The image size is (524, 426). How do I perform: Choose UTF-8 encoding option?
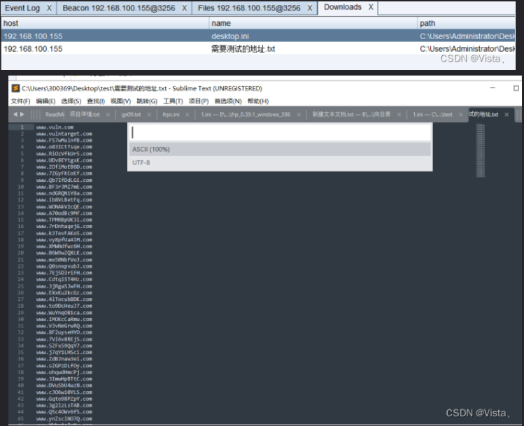[x=280, y=163]
